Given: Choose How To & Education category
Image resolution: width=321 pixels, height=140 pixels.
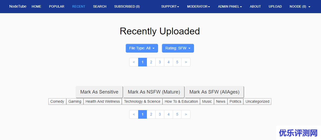Looking at the screenshot, I should tap(181, 101).
